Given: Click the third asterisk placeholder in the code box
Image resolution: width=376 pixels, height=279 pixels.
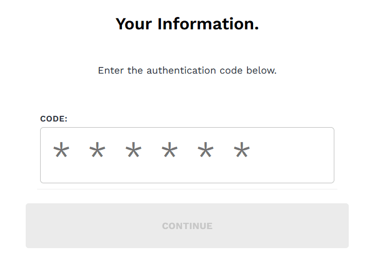Looking at the screenshot, I should [x=133, y=149].
